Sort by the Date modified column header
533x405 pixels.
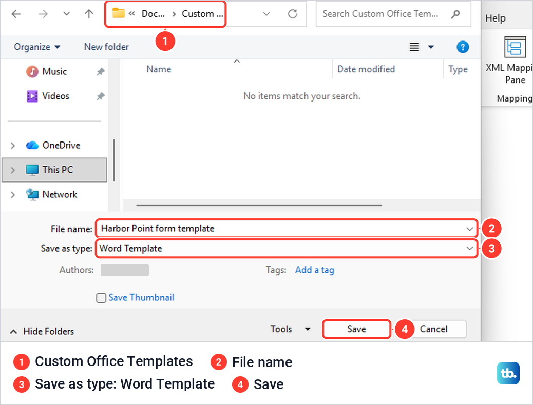point(366,69)
